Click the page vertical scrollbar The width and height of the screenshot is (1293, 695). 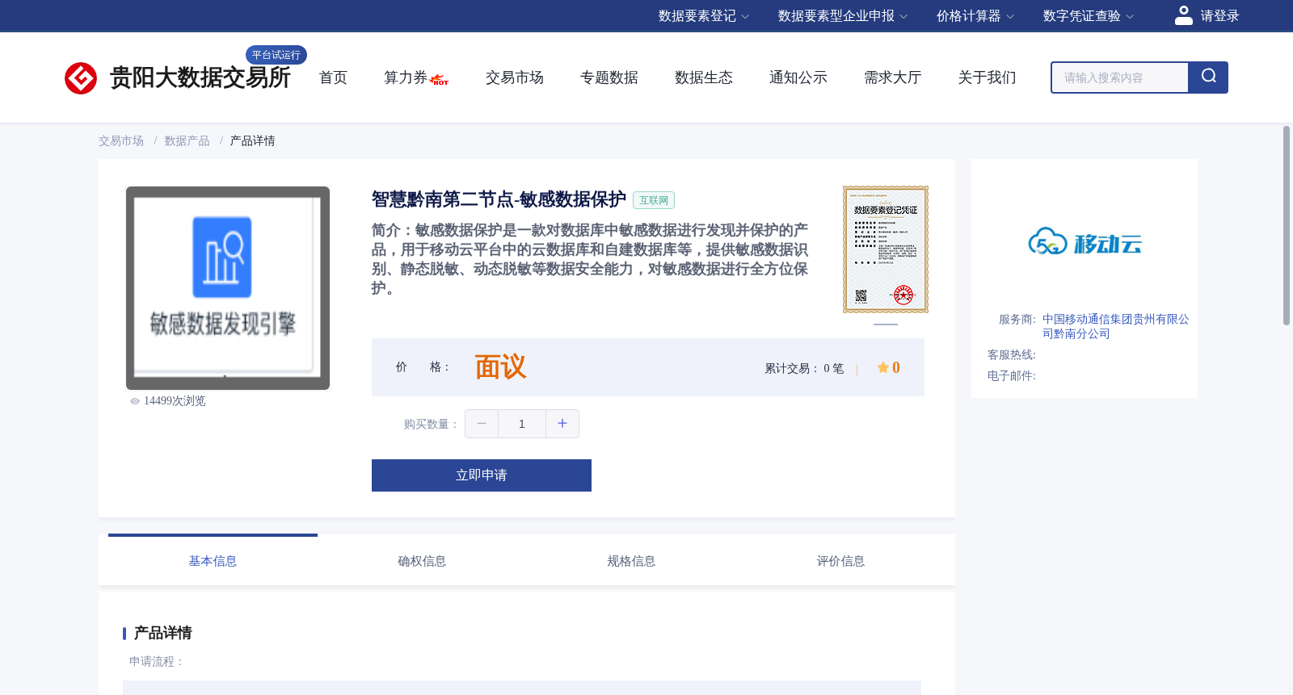(x=1287, y=225)
